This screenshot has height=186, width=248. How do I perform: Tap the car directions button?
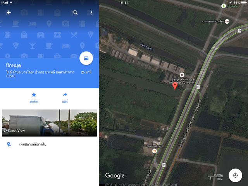point(86,58)
